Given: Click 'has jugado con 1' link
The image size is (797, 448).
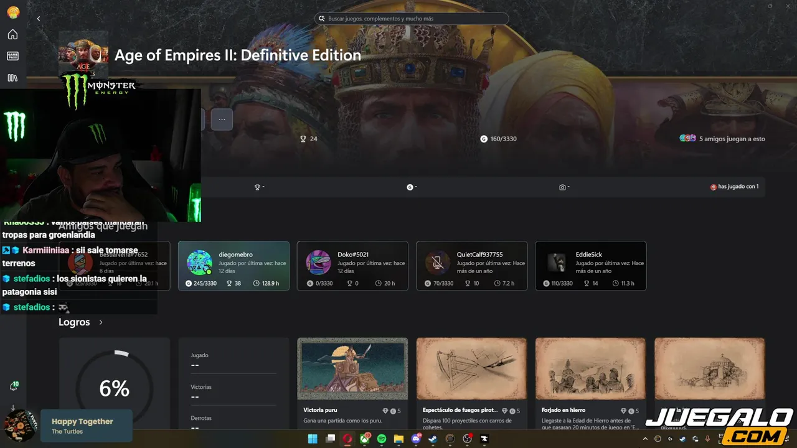Looking at the screenshot, I should 735,187.
